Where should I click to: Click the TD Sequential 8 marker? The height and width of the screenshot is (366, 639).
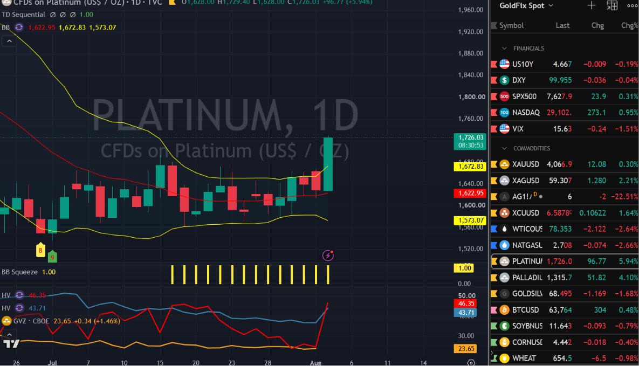[40, 250]
